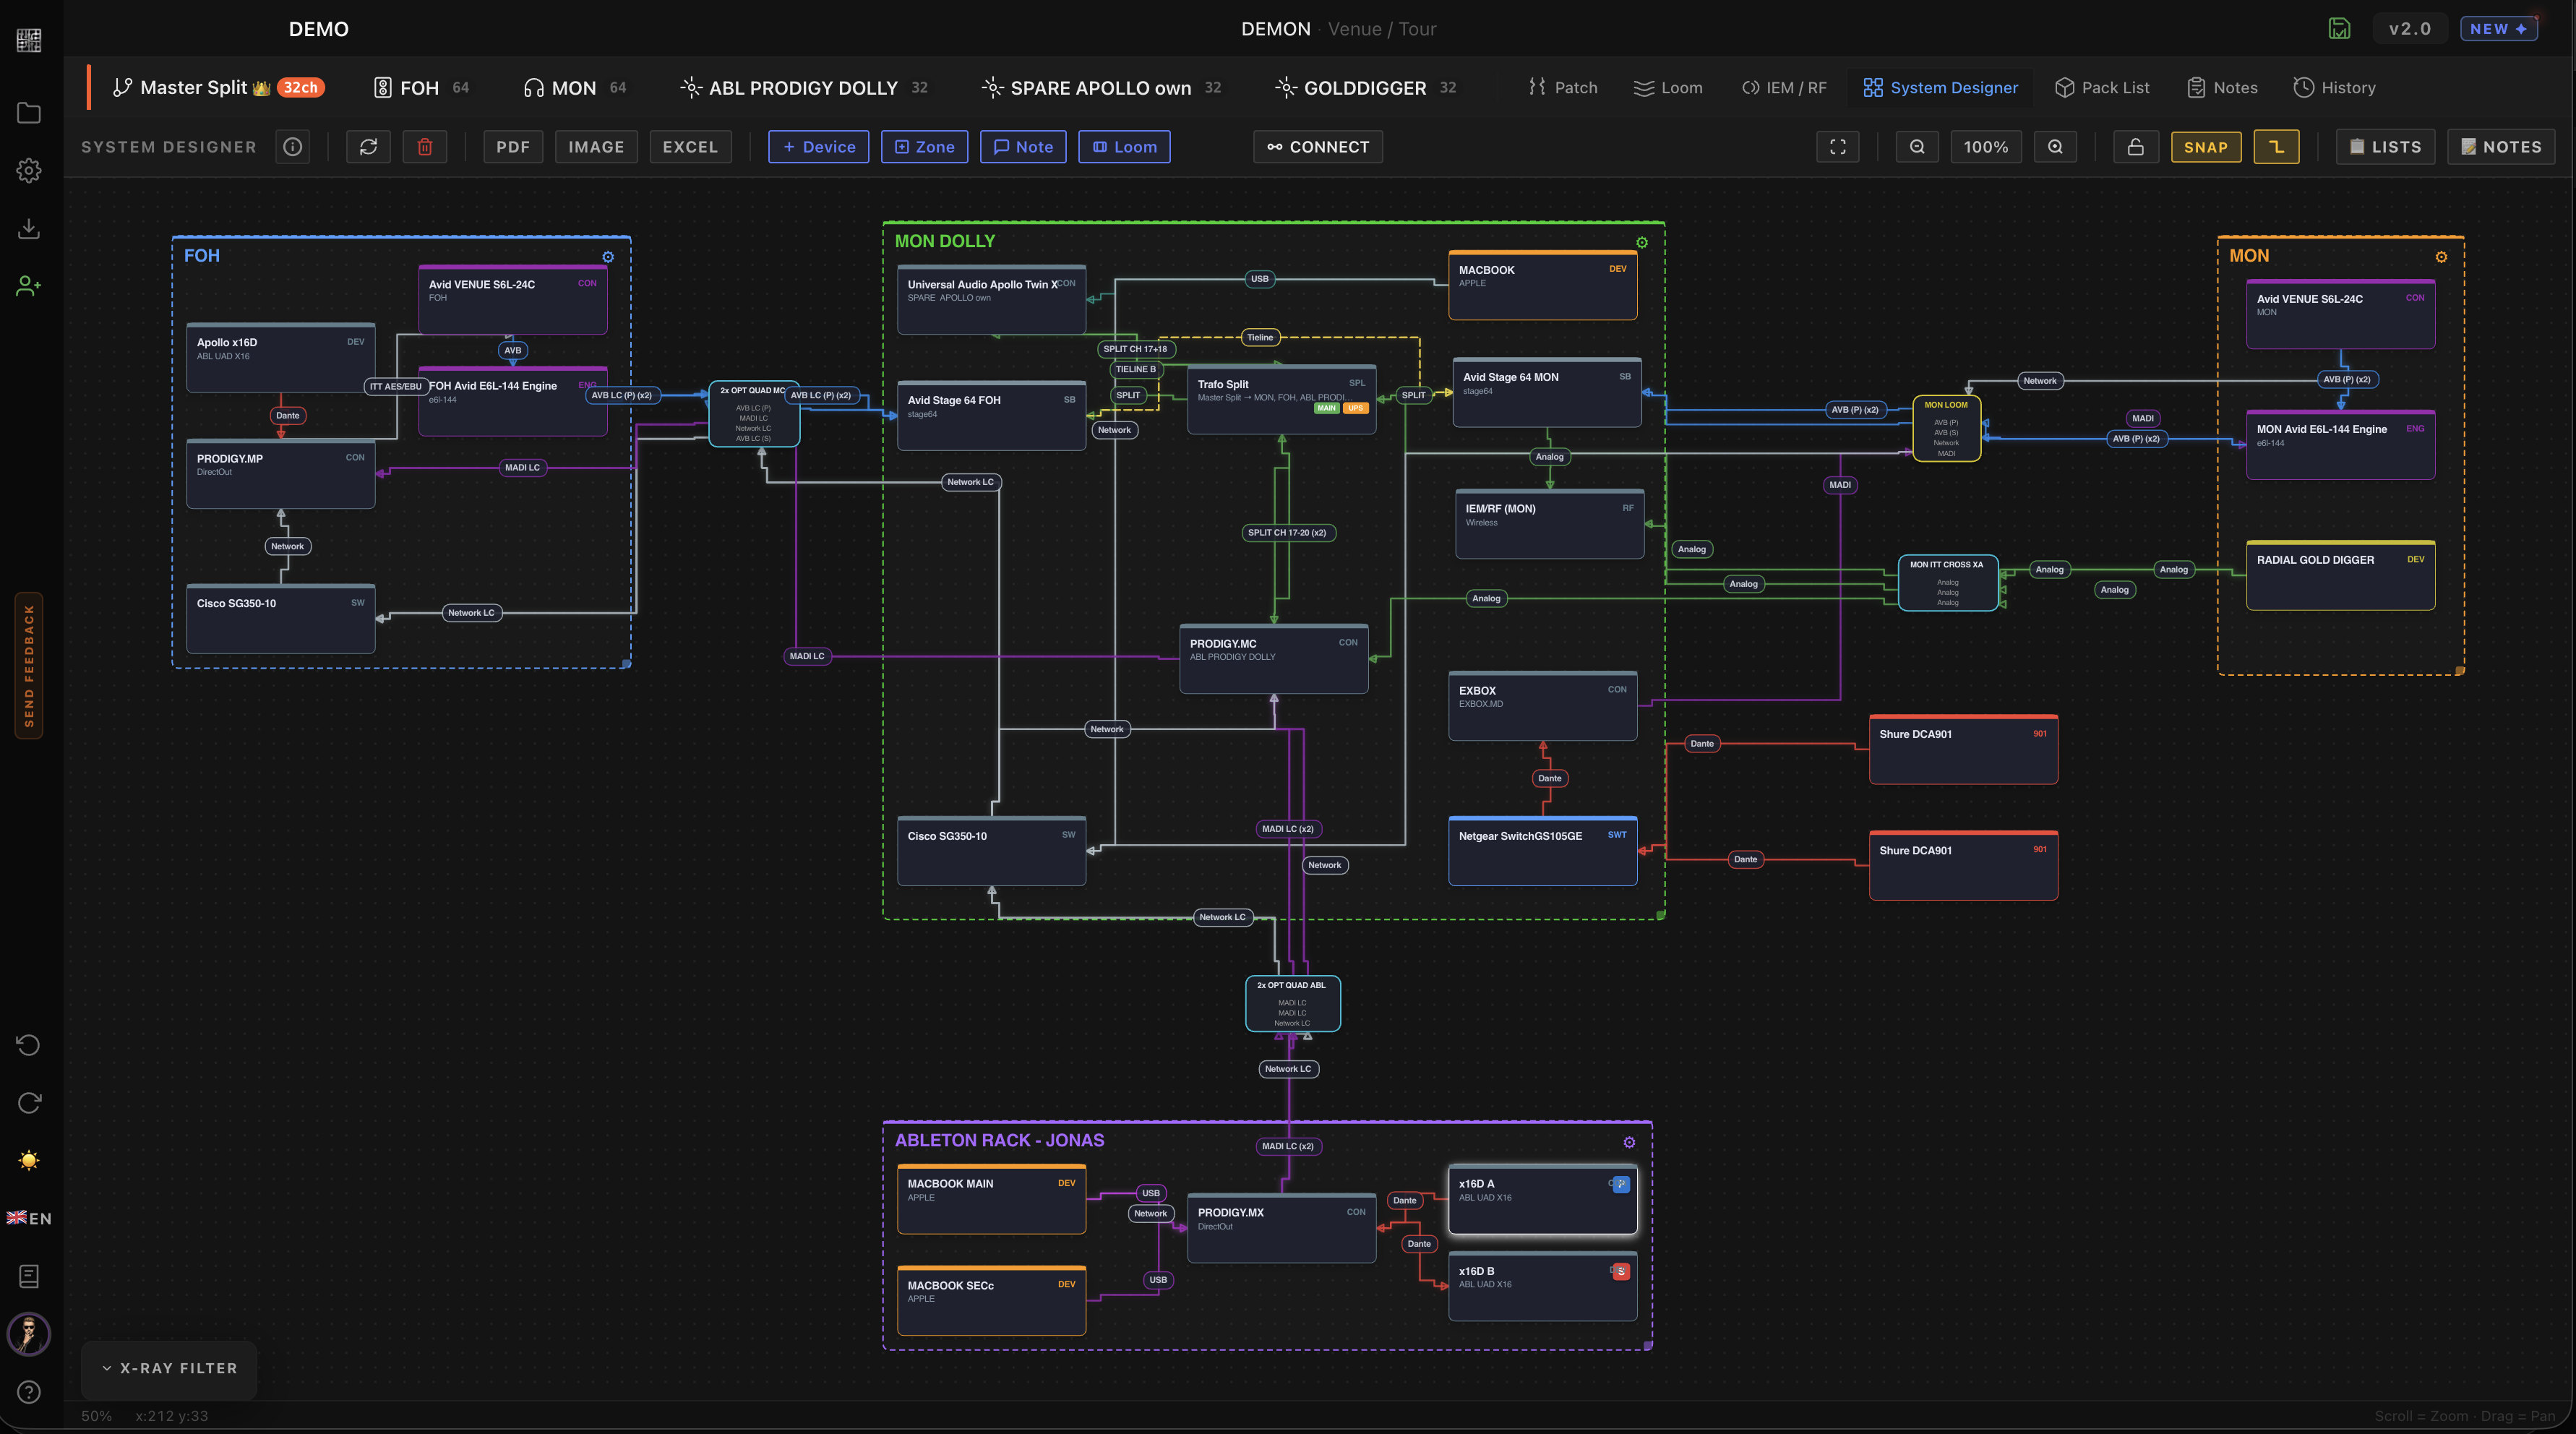Click the blue badge on x16D A

click(1621, 1184)
